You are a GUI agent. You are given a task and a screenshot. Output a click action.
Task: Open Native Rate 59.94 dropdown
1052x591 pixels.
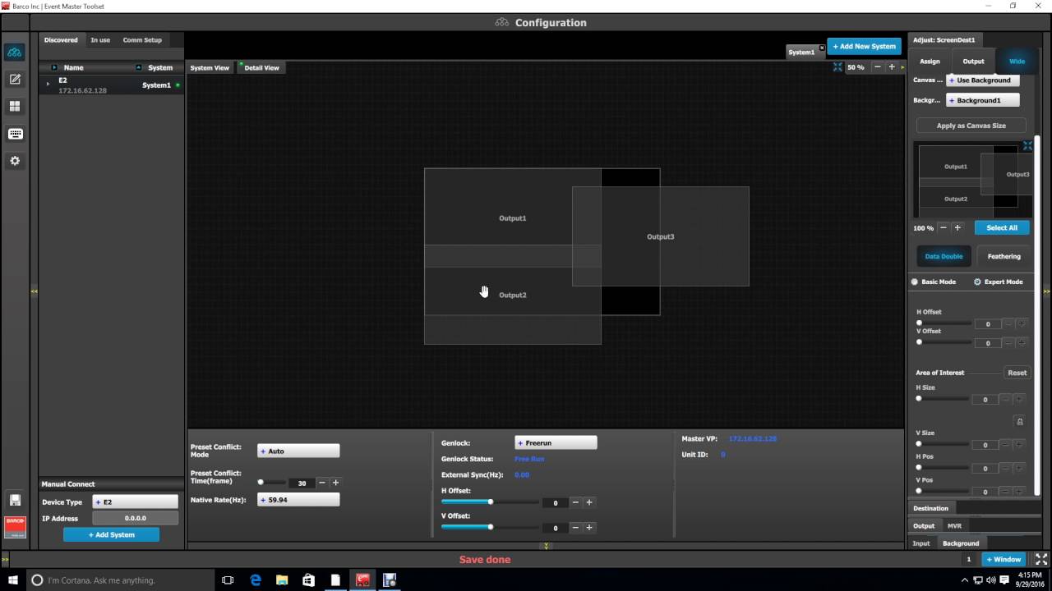coord(298,499)
